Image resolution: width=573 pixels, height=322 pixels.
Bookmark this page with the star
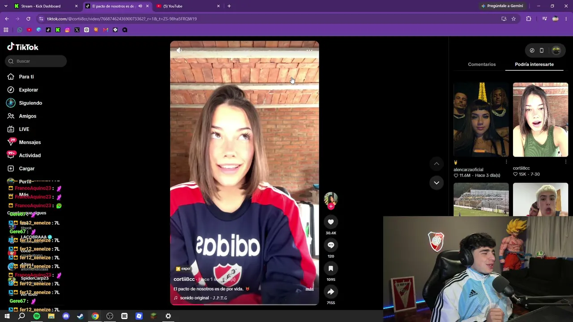(513, 19)
